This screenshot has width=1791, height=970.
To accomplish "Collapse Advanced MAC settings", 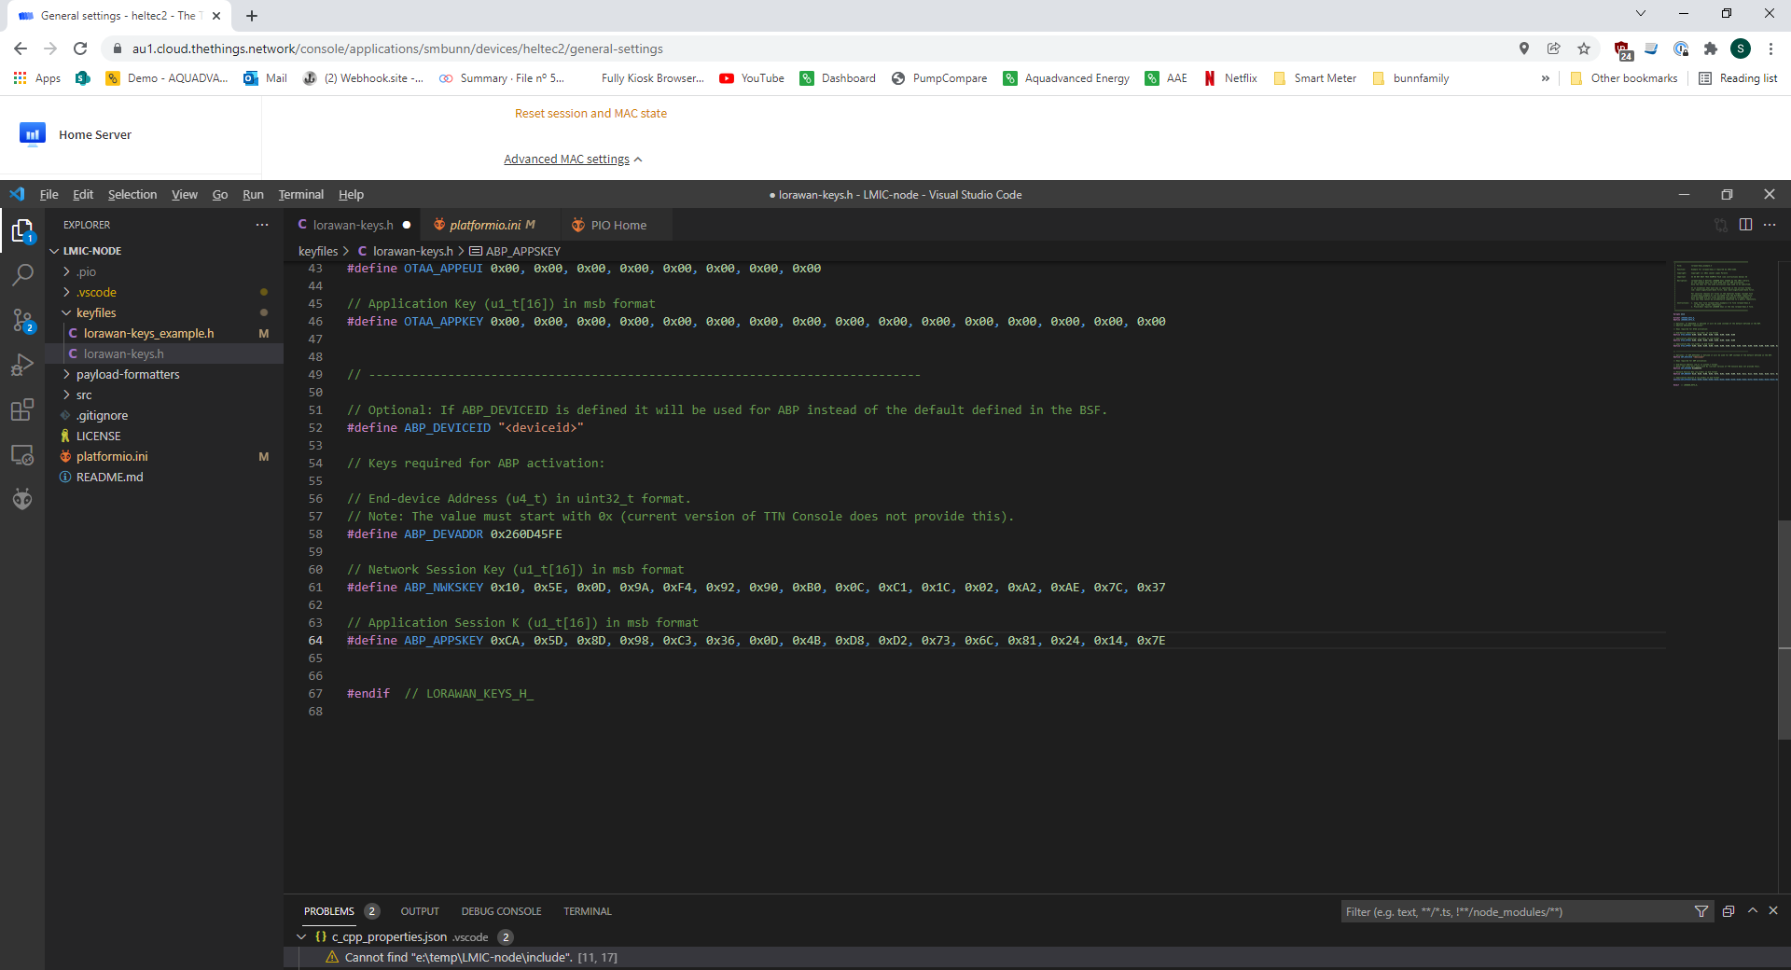I will tap(573, 159).
